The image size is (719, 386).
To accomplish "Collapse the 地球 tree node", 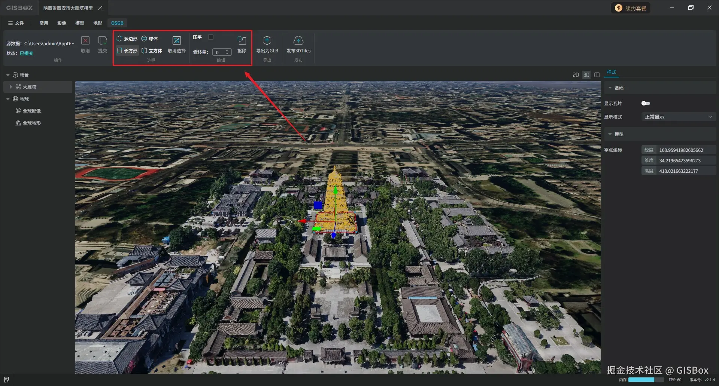I will [8, 99].
